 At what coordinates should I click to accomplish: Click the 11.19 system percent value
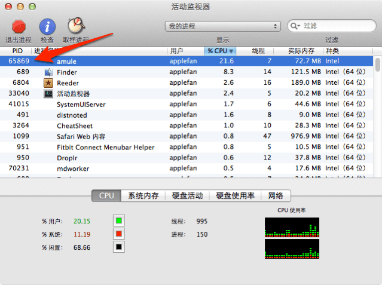point(82,234)
